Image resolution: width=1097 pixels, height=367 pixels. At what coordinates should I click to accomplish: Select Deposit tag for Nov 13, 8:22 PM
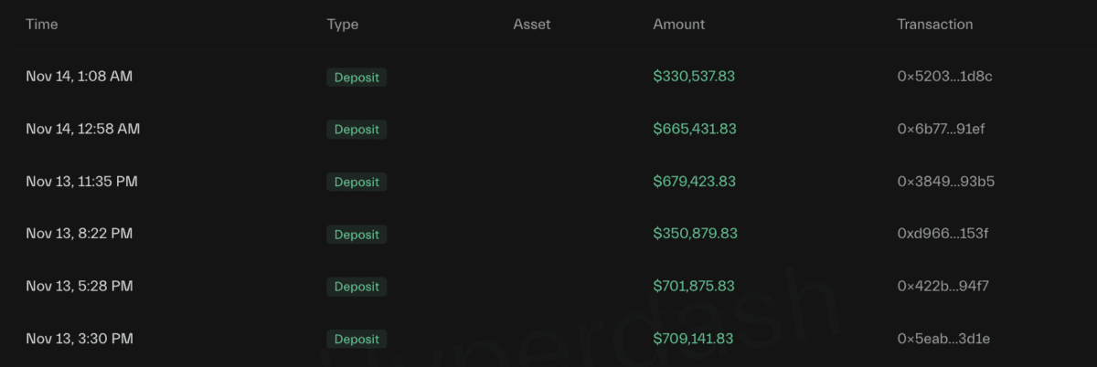(x=357, y=235)
